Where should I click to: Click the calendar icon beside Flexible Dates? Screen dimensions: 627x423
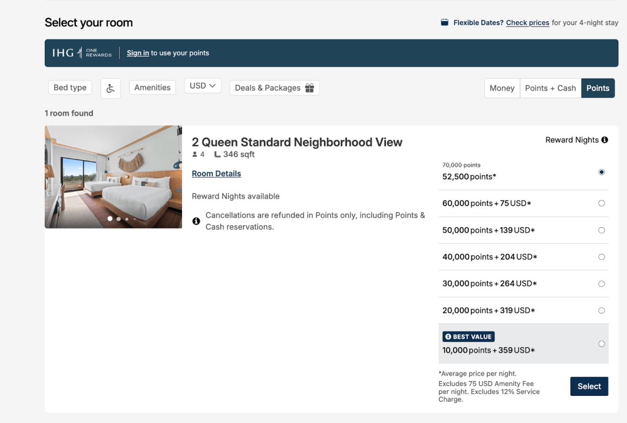click(445, 22)
